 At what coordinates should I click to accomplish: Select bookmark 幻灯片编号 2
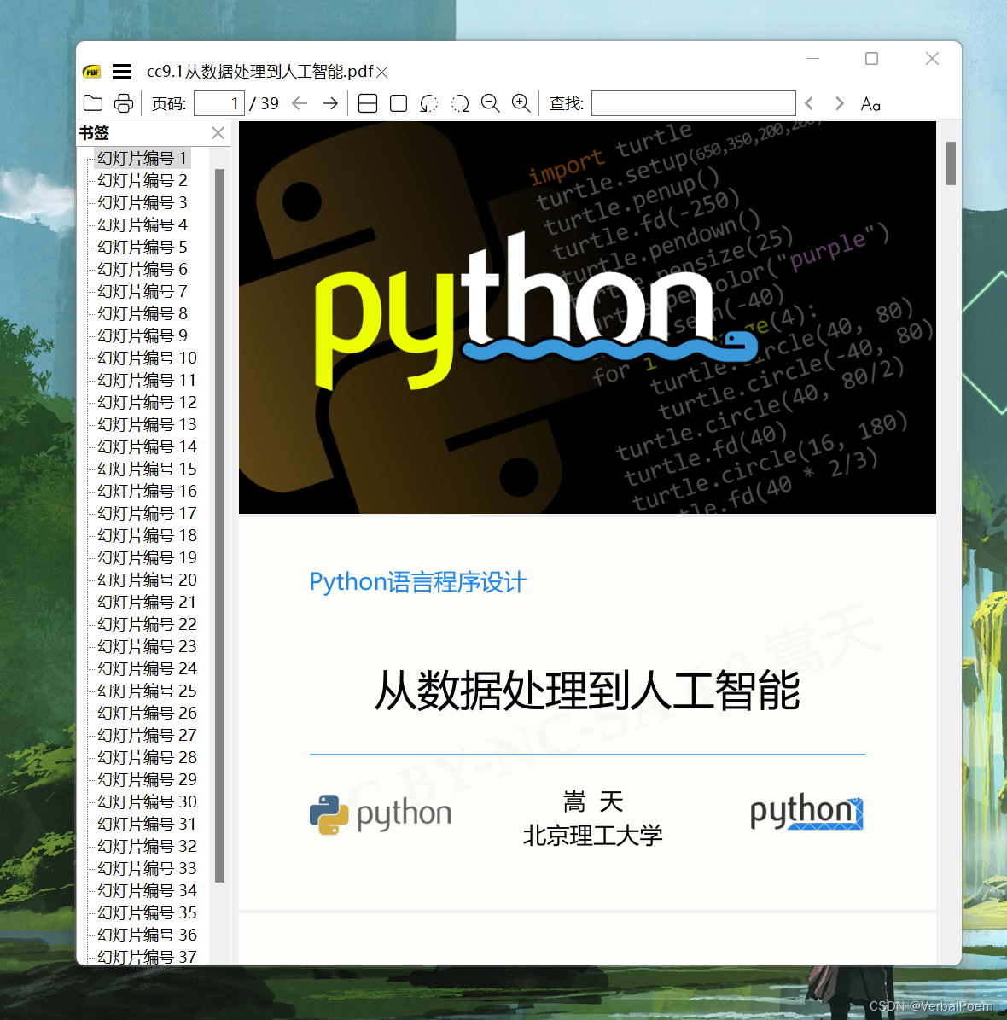point(143,180)
